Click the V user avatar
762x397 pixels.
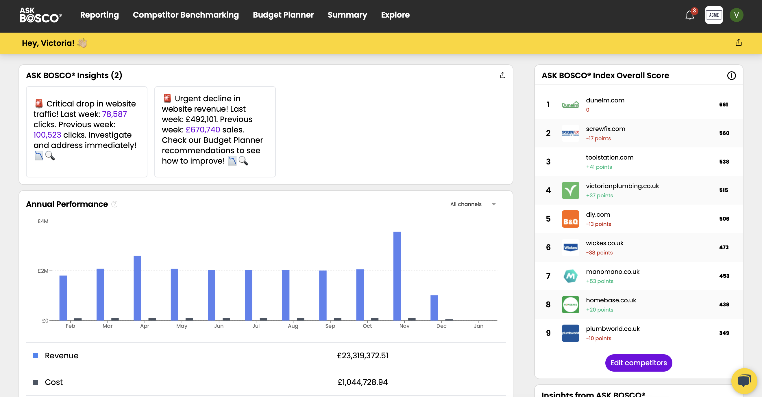pyautogui.click(x=737, y=15)
